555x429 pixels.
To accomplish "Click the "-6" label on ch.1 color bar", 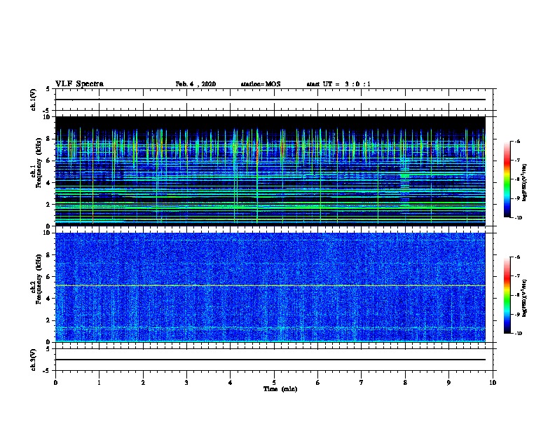I will point(517,142).
